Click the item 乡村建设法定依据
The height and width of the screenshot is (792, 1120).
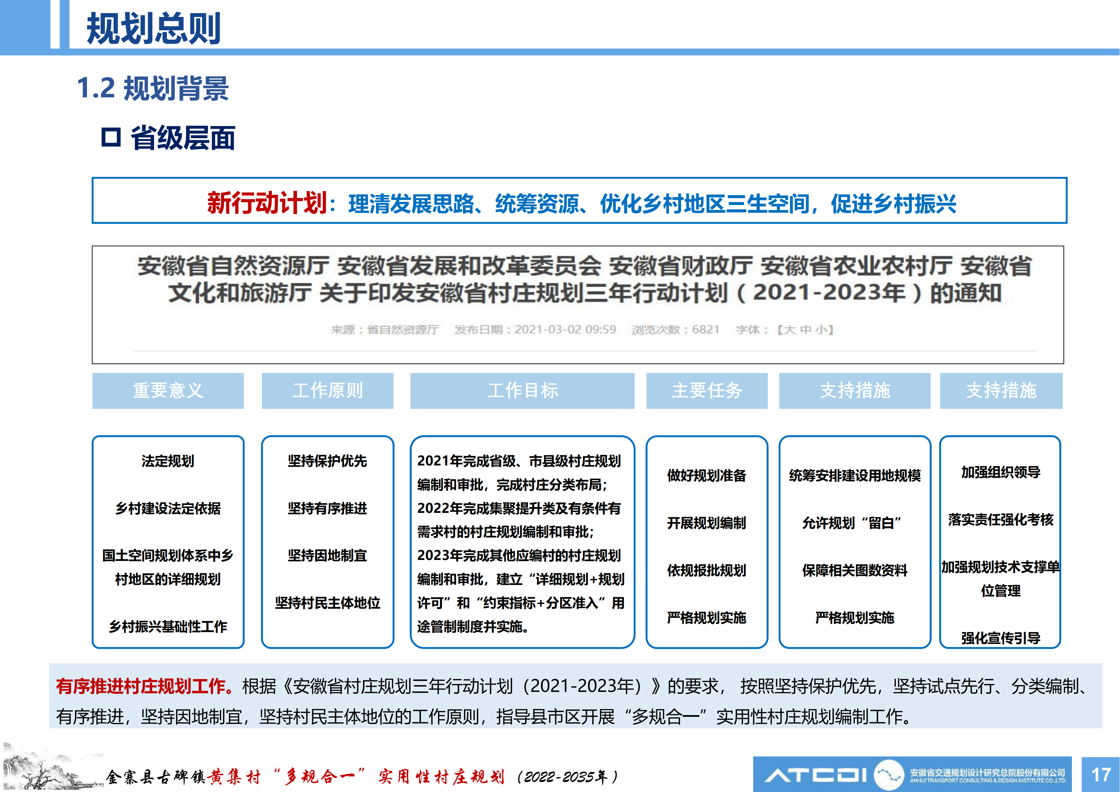[x=168, y=508]
